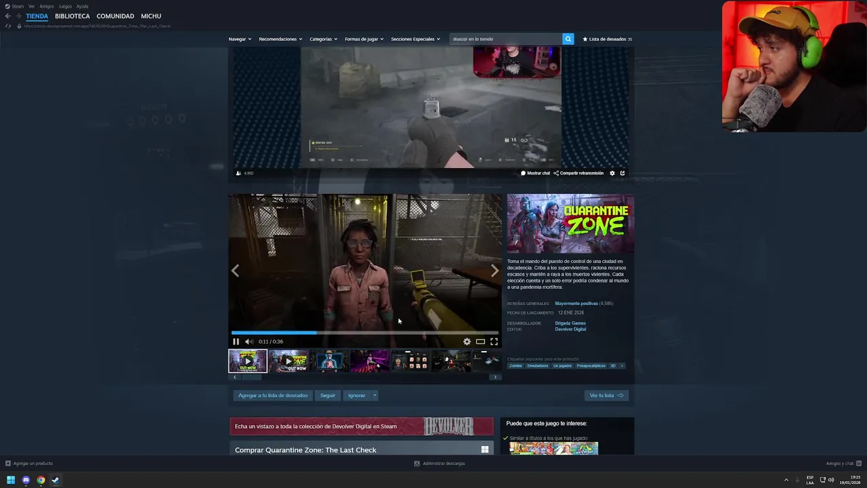Expand the Secciones Especiales dropdown
The image size is (867, 488).
[x=416, y=39]
